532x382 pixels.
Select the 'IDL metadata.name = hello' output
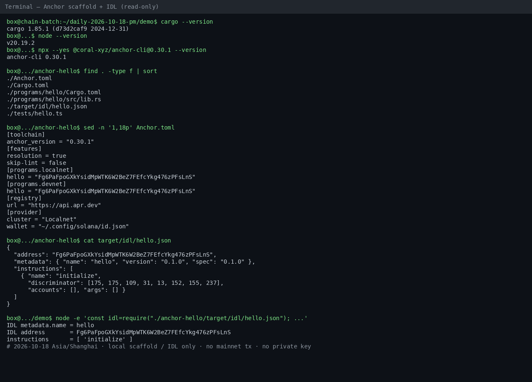pos(50,325)
